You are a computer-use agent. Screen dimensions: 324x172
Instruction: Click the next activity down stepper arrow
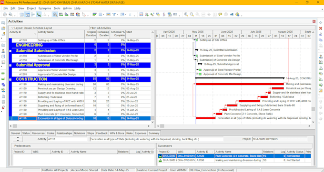[18, 141]
